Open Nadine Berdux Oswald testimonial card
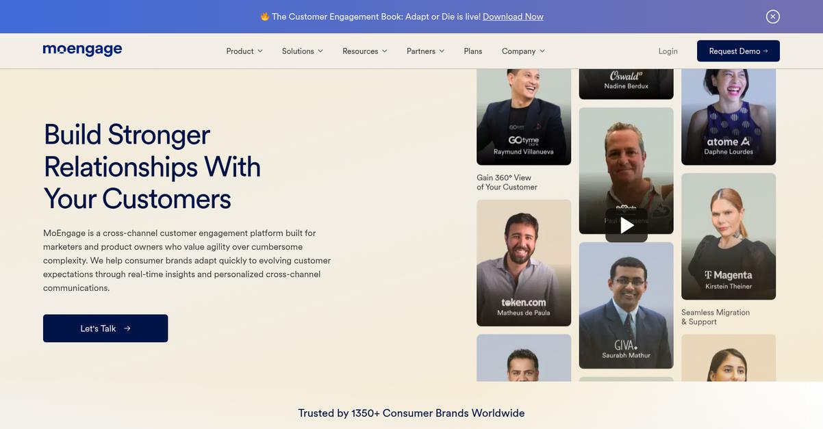823x429 pixels. click(x=626, y=83)
